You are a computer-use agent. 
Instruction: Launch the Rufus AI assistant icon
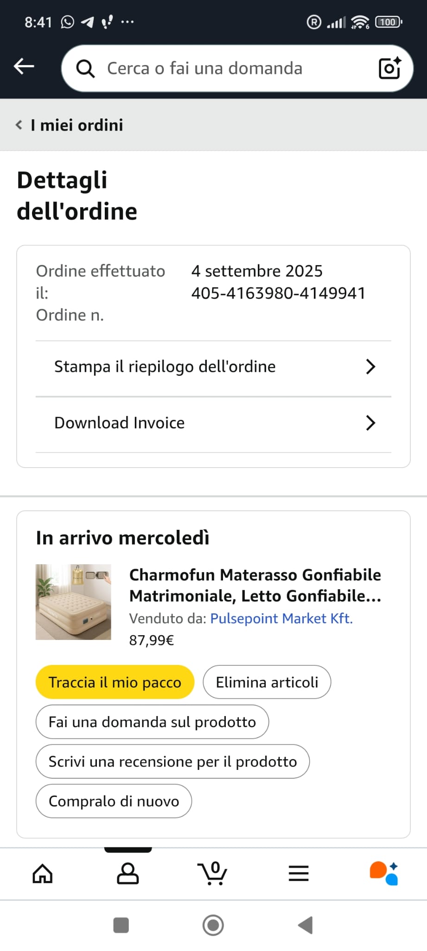[x=384, y=873]
